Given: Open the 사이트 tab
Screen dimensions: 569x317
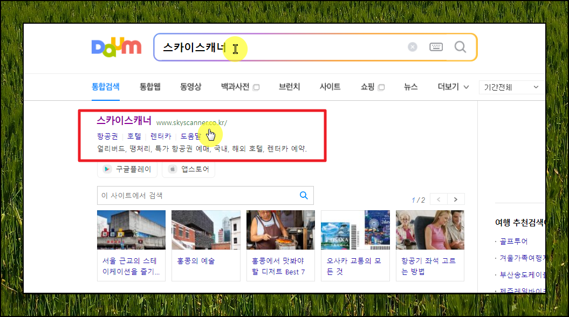Looking at the screenshot, I should click(x=330, y=87).
